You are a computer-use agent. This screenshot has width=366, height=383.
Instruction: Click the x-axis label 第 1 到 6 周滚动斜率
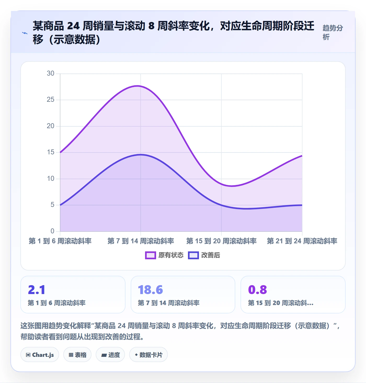click(x=60, y=241)
